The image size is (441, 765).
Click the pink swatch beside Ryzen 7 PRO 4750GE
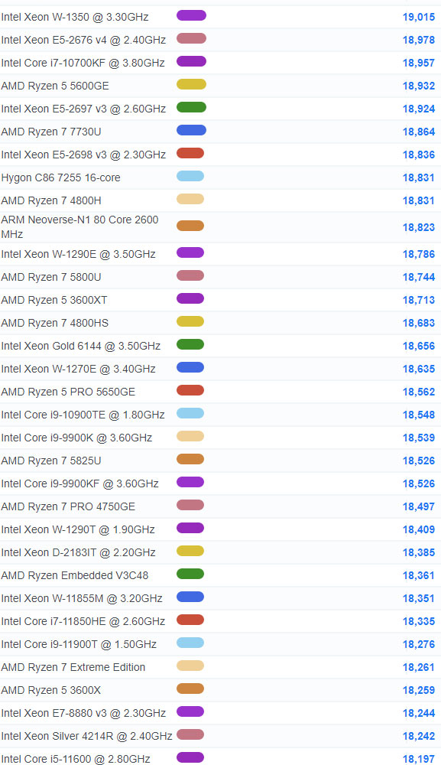click(190, 505)
